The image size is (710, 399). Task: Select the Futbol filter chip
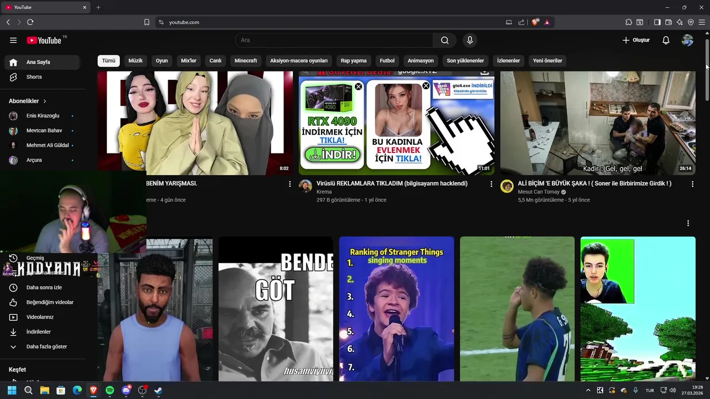[x=387, y=60]
